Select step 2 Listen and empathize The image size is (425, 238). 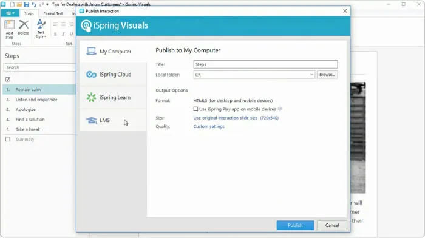[39, 100]
